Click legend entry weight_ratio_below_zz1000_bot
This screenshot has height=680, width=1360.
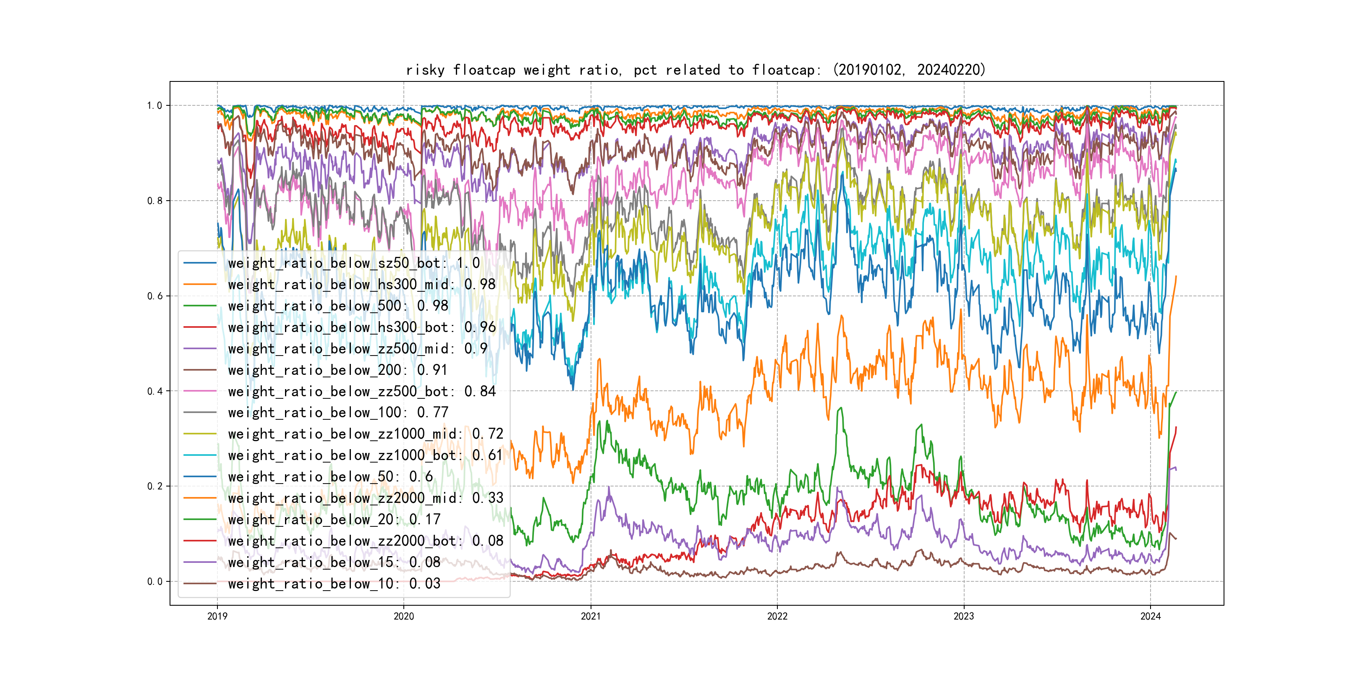click(365, 455)
